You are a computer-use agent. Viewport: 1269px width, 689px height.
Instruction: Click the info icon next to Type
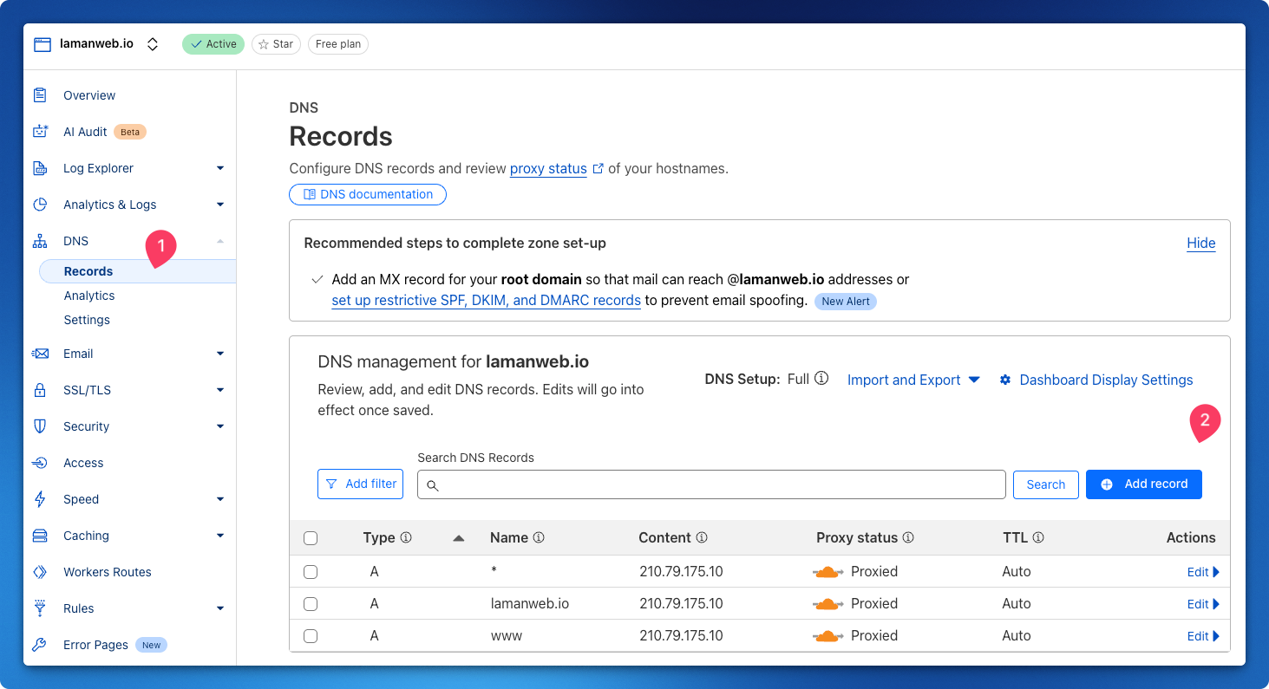pos(406,537)
